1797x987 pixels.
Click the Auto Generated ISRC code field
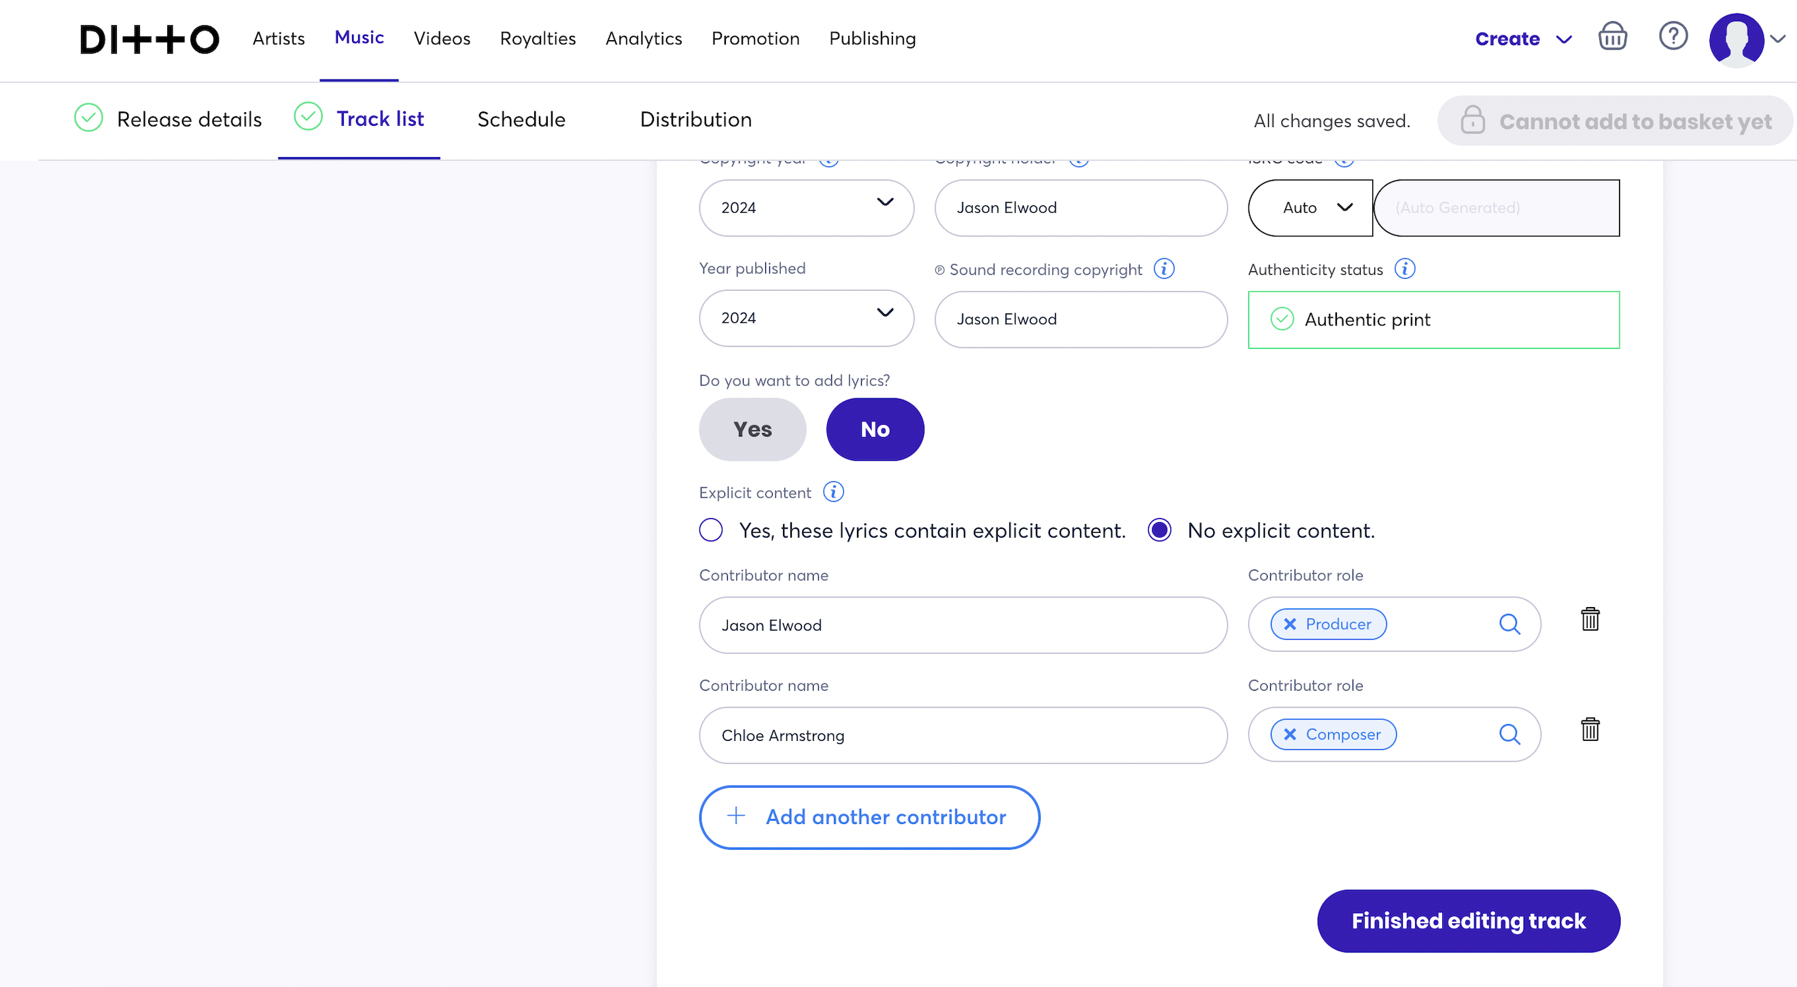click(1497, 208)
